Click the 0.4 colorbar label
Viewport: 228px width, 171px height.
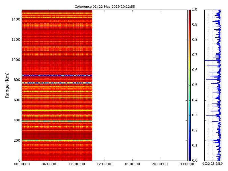[x=195, y=100]
